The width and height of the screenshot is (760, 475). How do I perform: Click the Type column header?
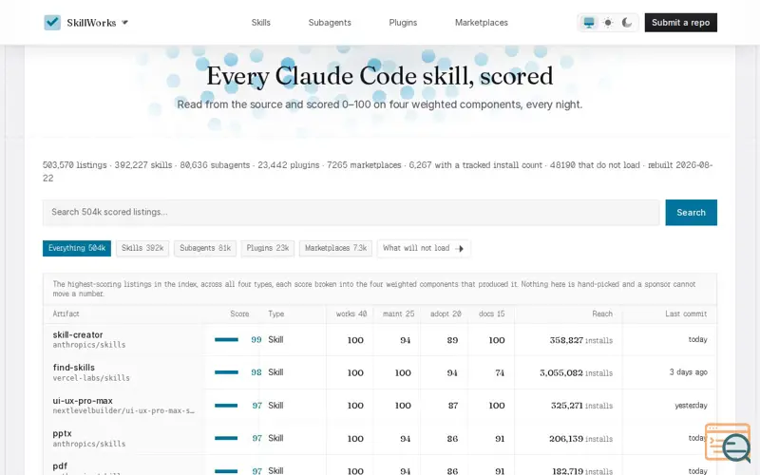coord(276,314)
